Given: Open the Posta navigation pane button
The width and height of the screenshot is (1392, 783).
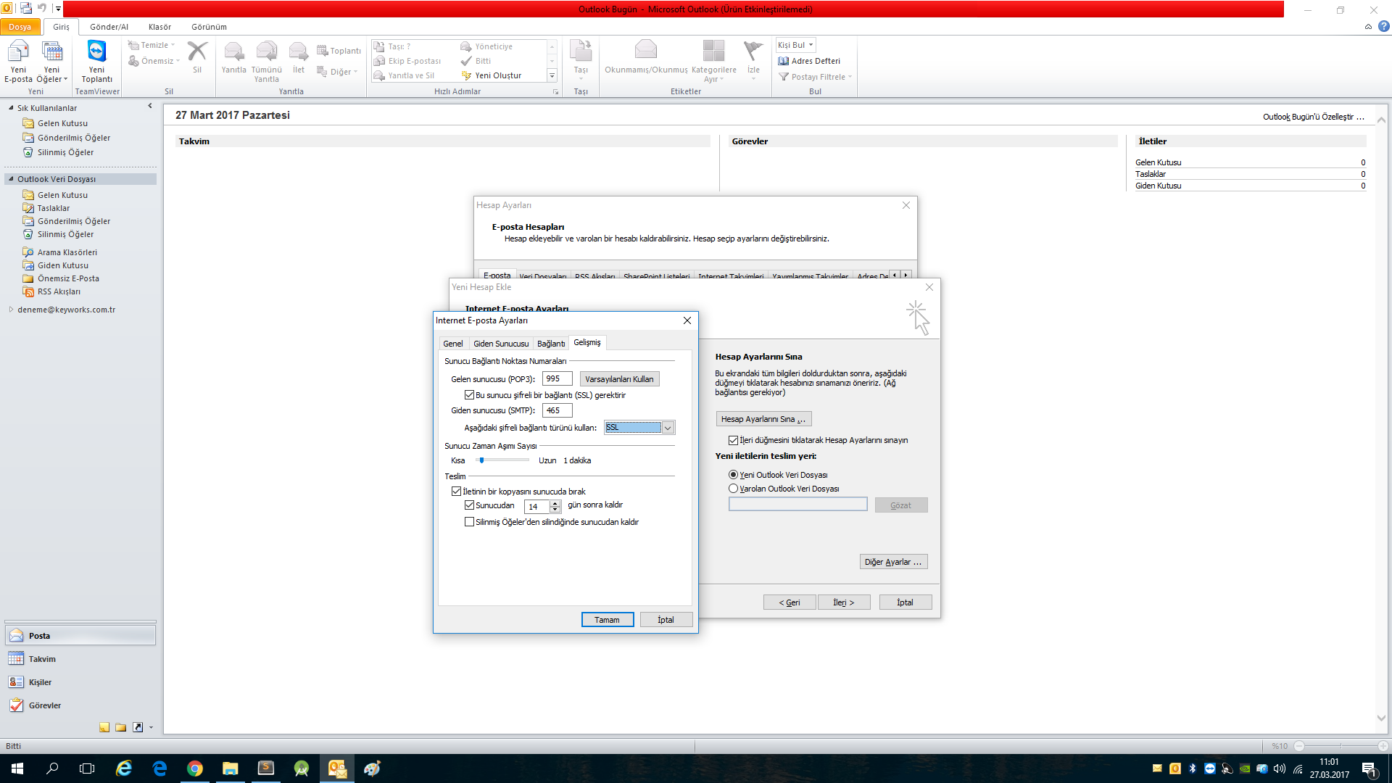Looking at the screenshot, I should pyautogui.click(x=80, y=636).
